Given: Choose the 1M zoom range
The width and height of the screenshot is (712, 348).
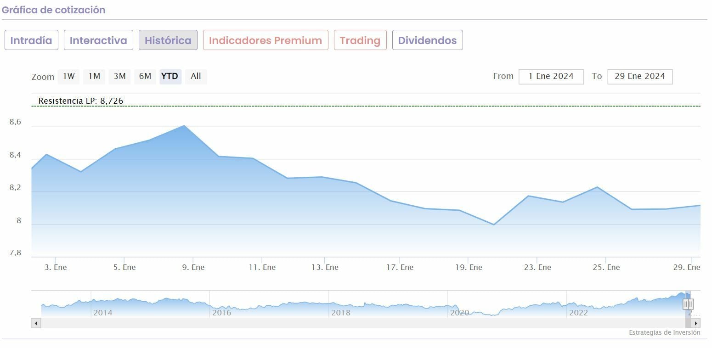Looking at the screenshot, I should point(94,76).
